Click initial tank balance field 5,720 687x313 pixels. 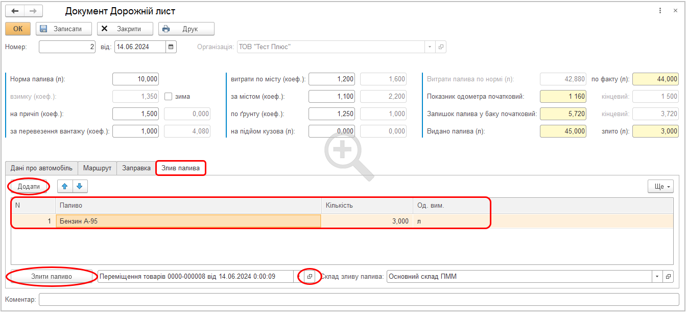click(563, 114)
